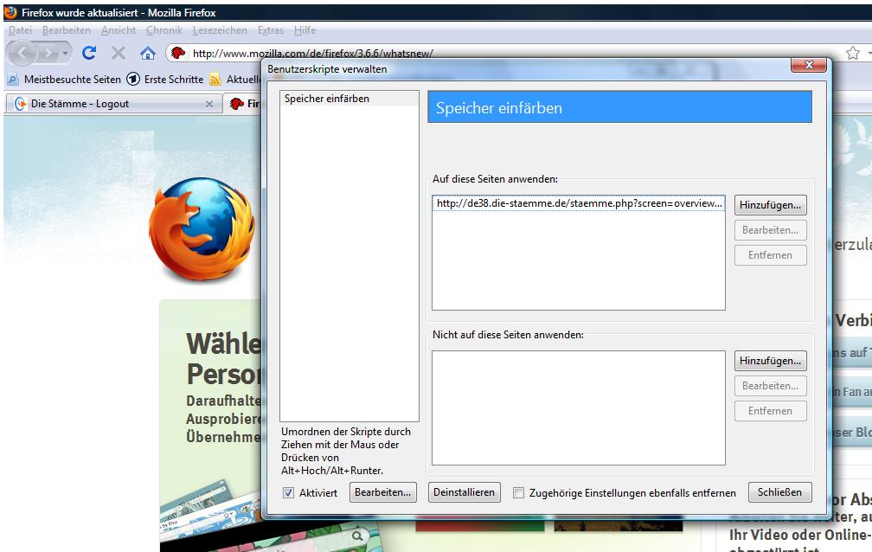Image resolution: width=872 pixels, height=552 pixels.
Task: Click the Meistbesuchte Seiten bookmark icon
Action: (13, 80)
